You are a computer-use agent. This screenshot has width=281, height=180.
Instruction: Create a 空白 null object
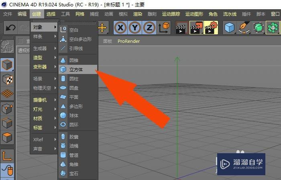coord(78,30)
